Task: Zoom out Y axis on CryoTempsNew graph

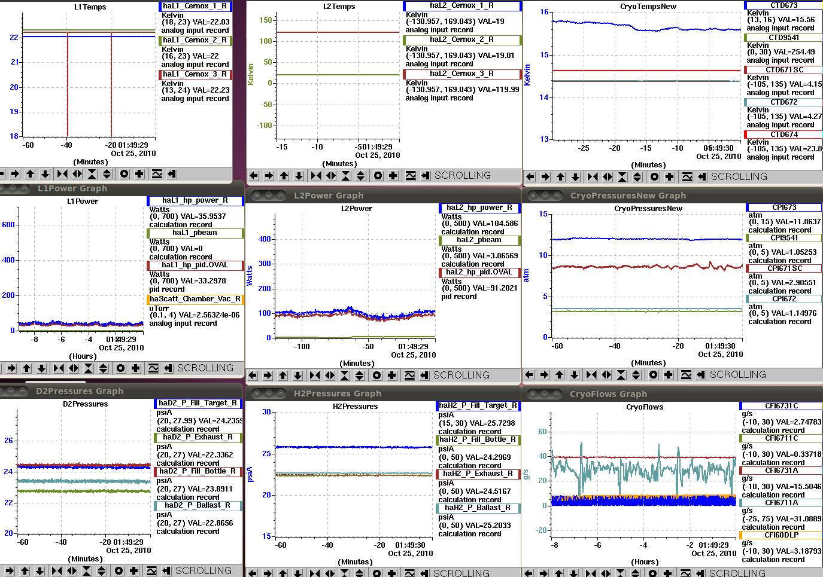Action: tap(637, 177)
